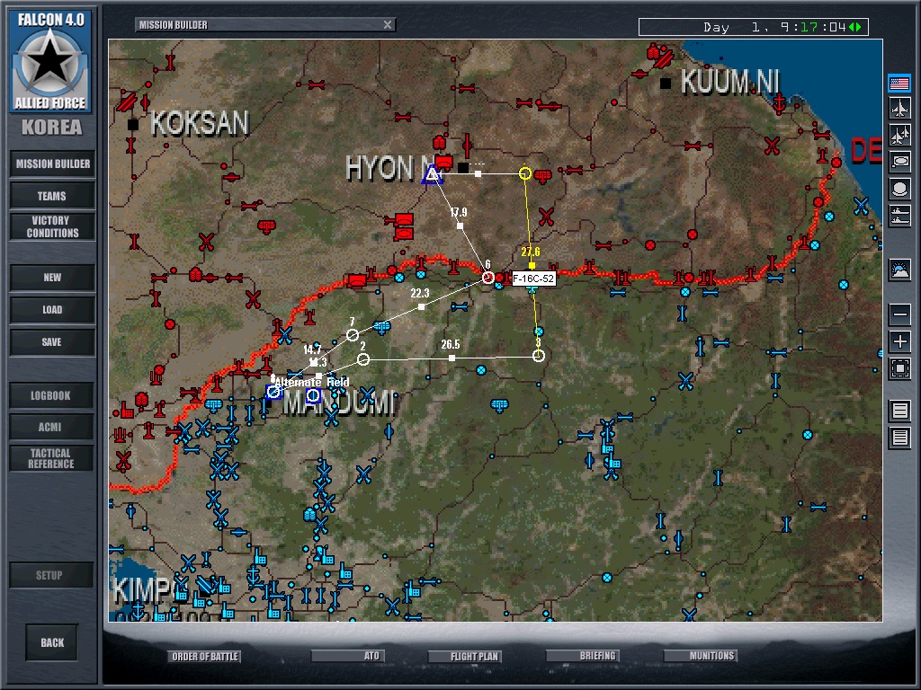Image resolution: width=921 pixels, height=690 pixels.
Task: Click the Victory Conditions button
Action: pyautogui.click(x=53, y=226)
